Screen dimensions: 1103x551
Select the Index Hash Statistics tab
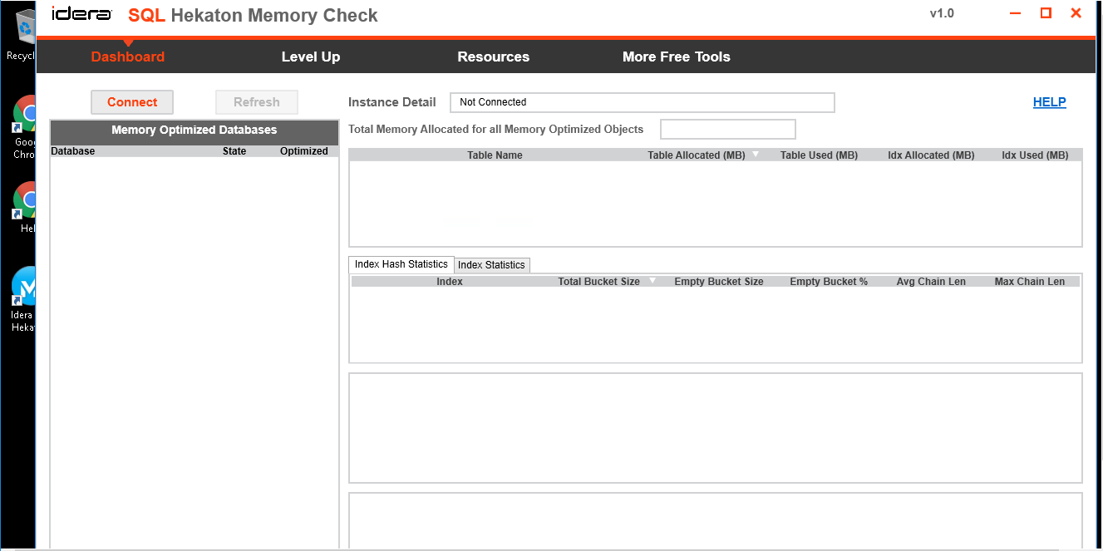tap(401, 264)
